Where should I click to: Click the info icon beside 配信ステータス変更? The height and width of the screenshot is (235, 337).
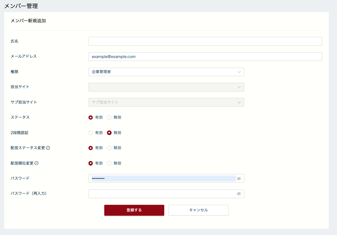click(x=48, y=148)
